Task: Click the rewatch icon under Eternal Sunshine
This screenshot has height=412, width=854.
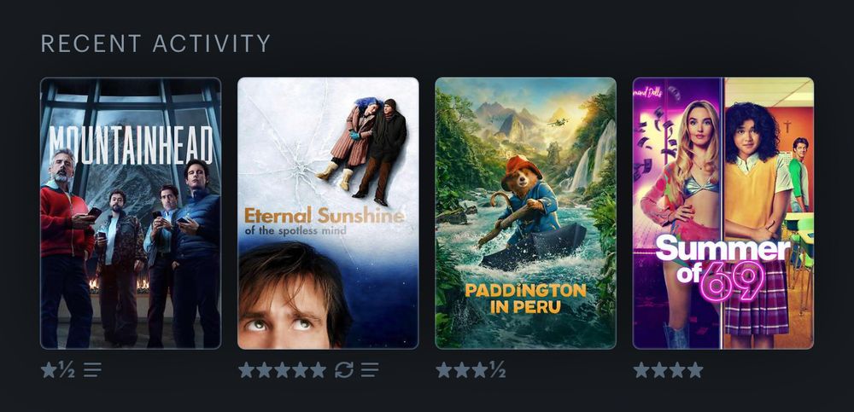Action: click(x=343, y=370)
